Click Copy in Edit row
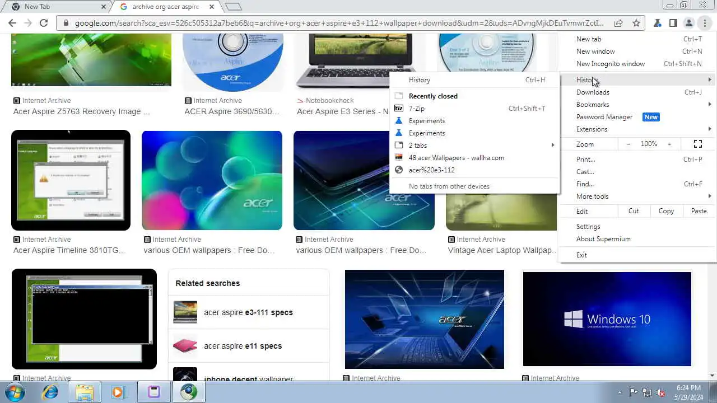 (666, 211)
